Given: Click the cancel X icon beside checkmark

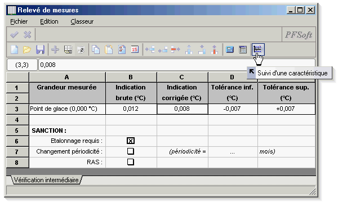Looking at the screenshot, I should click(28, 35).
